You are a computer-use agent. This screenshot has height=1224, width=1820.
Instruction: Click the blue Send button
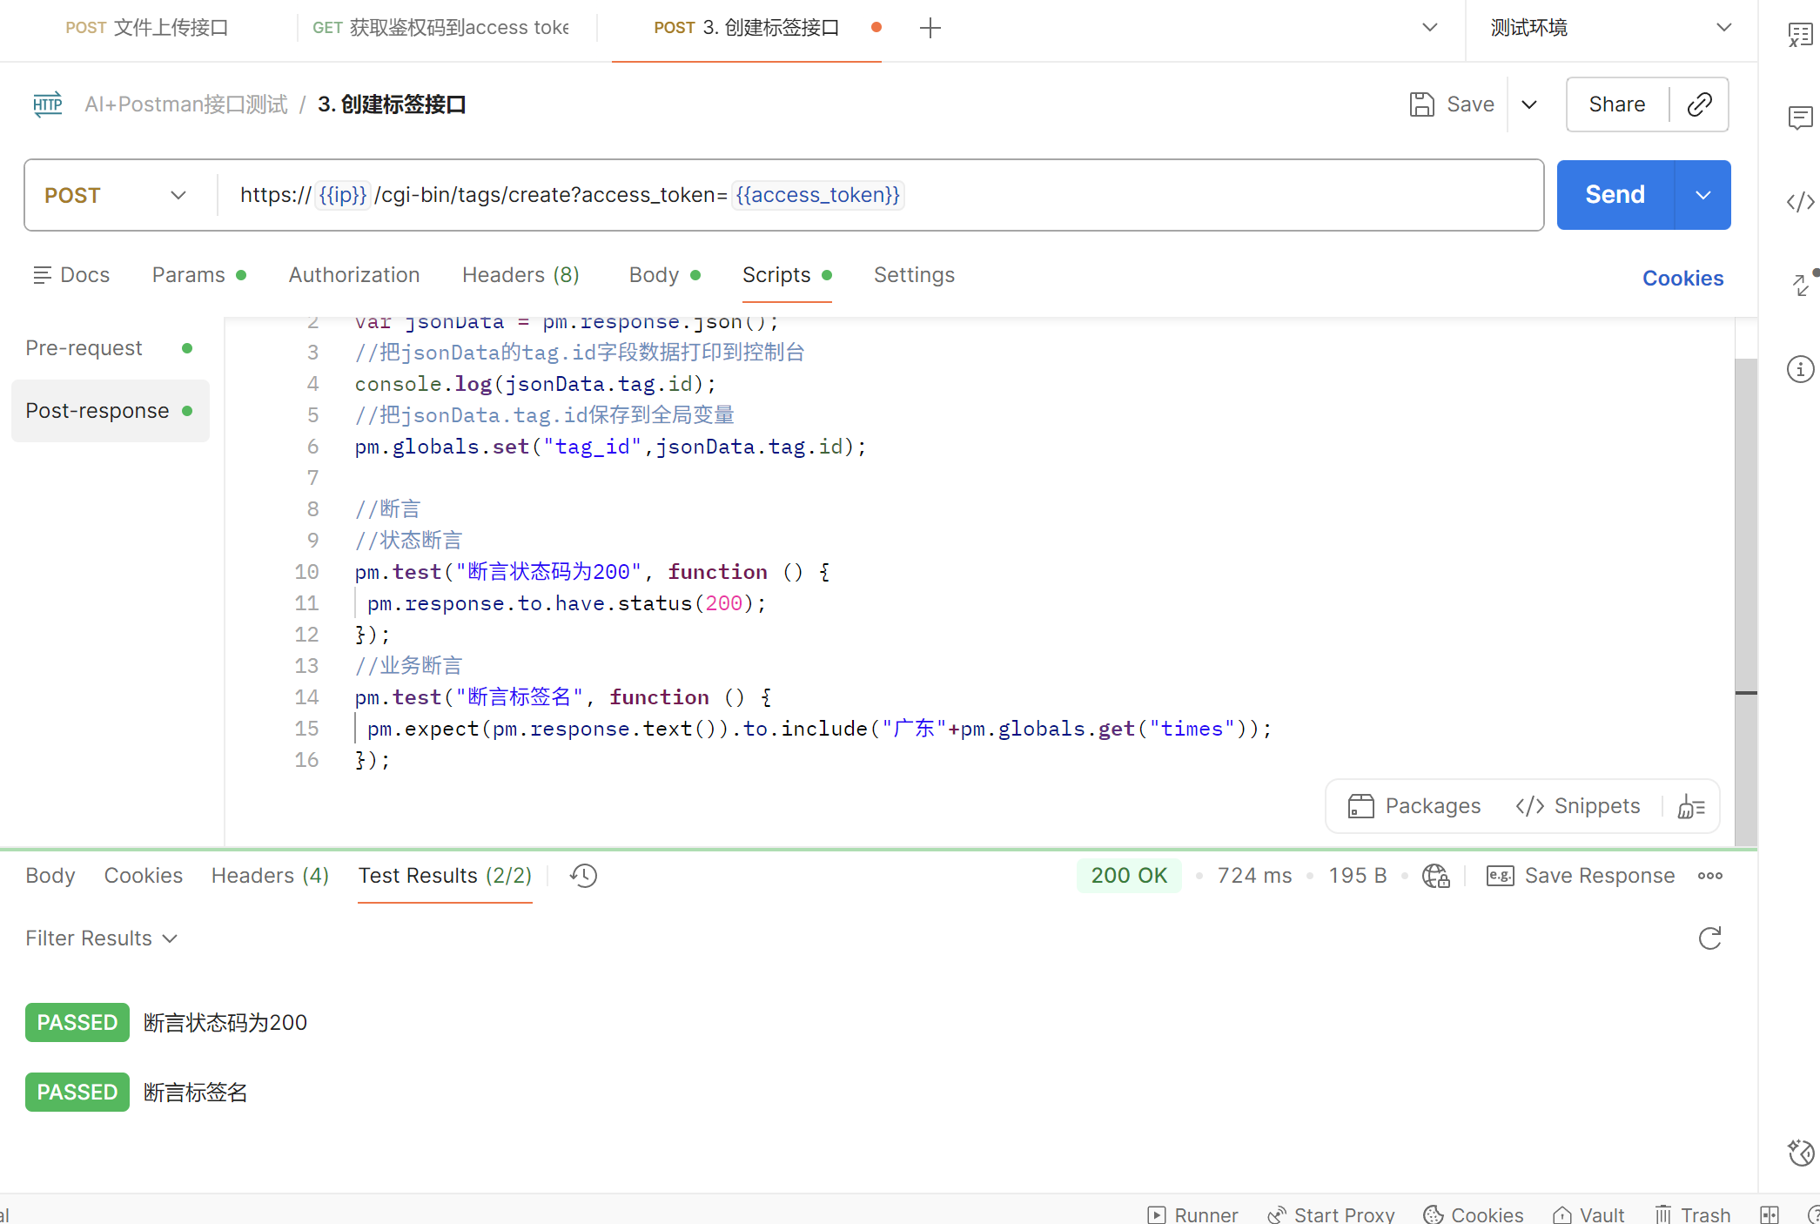point(1615,195)
